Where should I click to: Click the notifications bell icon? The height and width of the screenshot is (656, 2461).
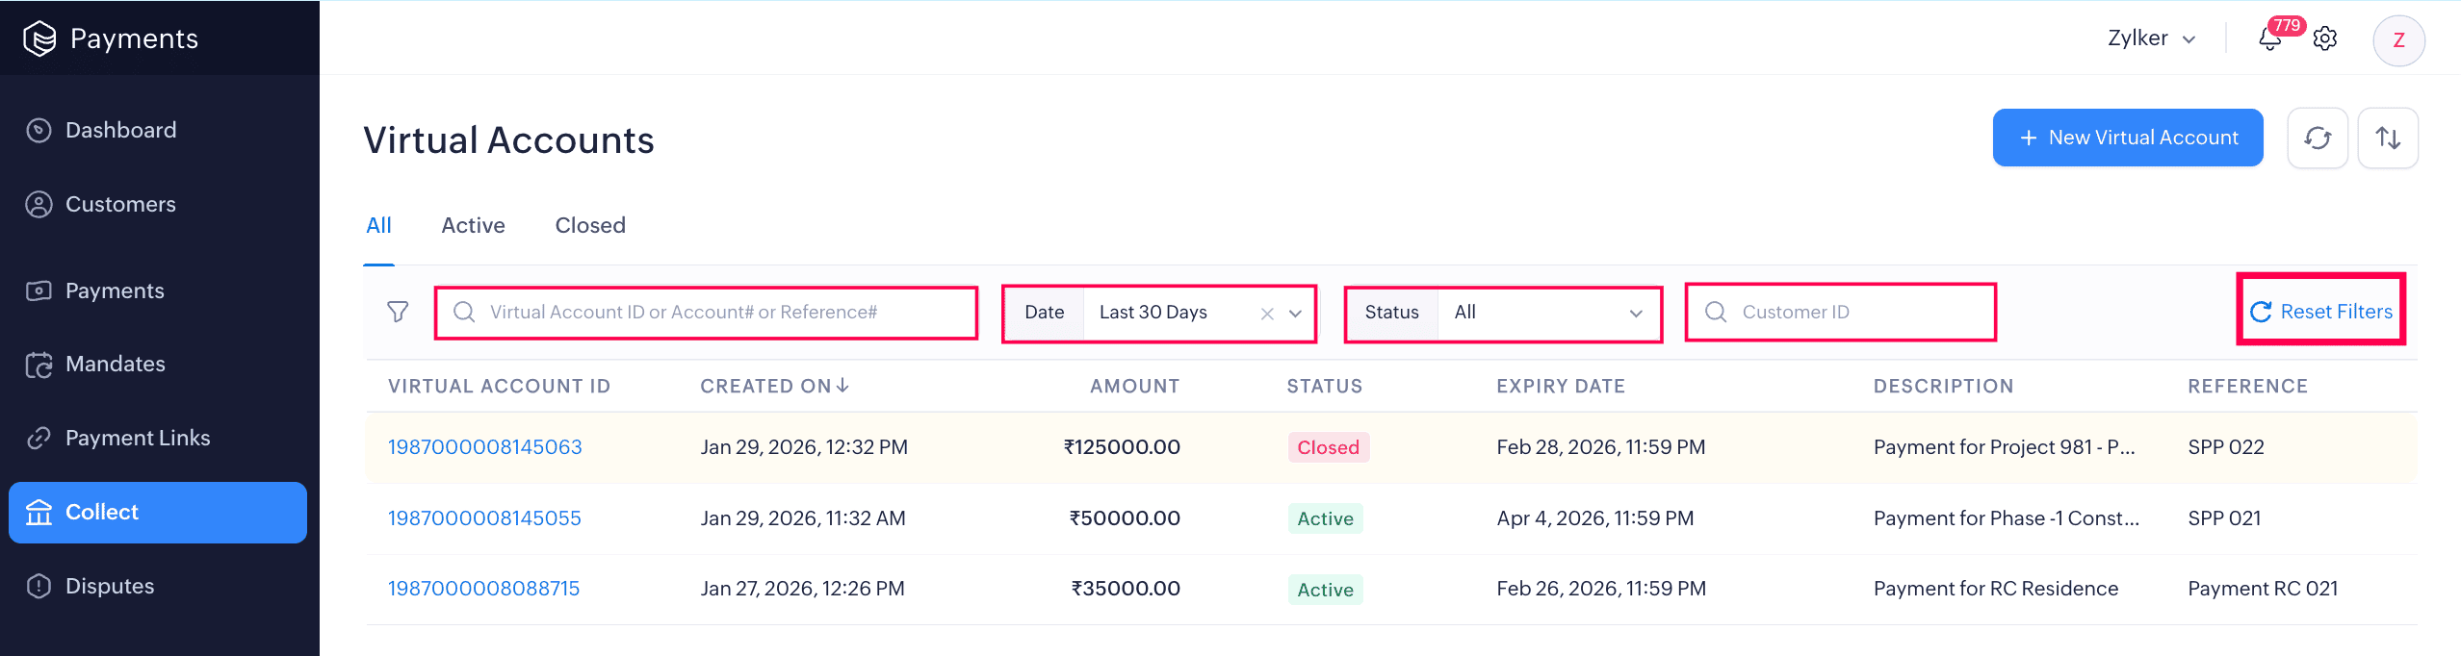2269,39
